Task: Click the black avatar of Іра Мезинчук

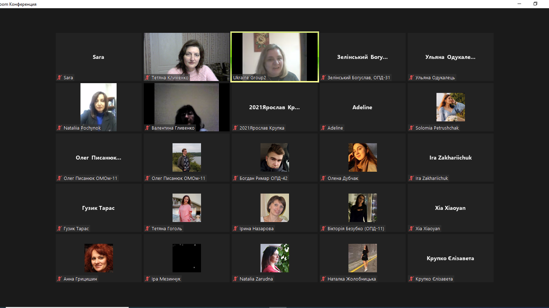Action: coord(186,258)
